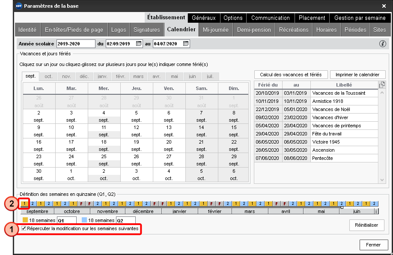Show the mai month tab

pos(174,76)
